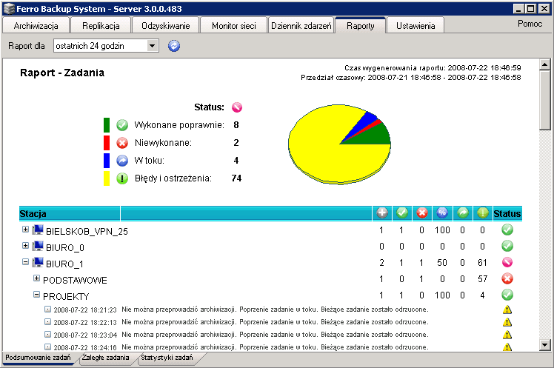
Task: Expand the BIELSKOB_VPN_25 station node
Action: coord(26,230)
